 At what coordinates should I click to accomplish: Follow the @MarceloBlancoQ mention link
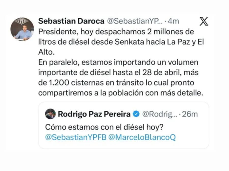pos(142,138)
